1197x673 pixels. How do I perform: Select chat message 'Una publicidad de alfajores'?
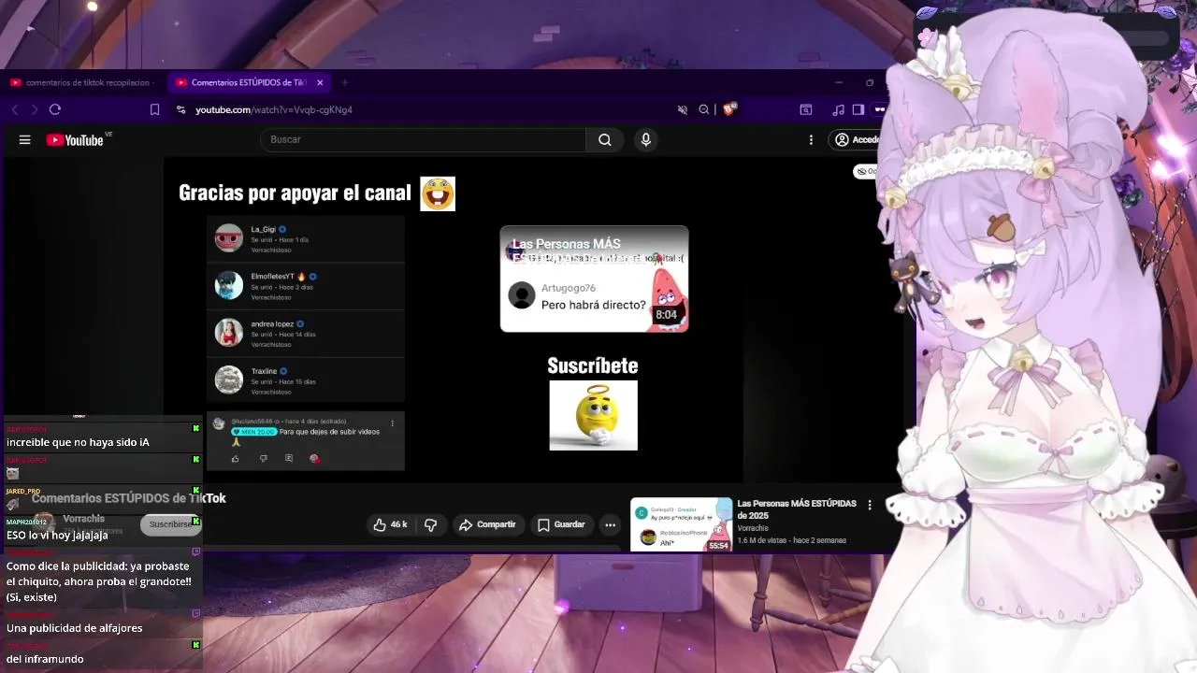pos(75,628)
